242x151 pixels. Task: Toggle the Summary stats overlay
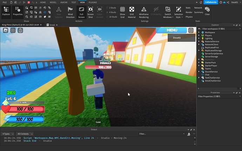click(199, 12)
